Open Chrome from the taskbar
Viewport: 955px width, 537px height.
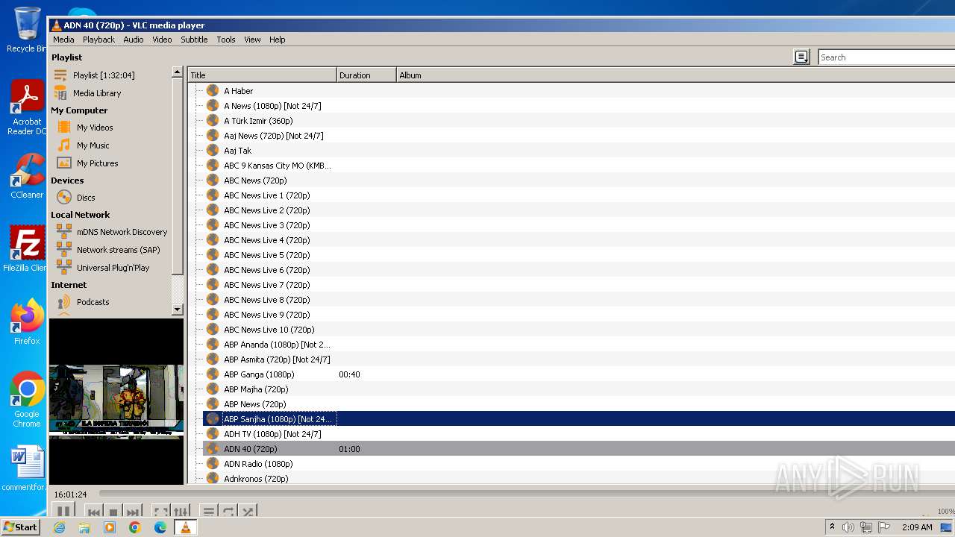pyautogui.click(x=135, y=527)
